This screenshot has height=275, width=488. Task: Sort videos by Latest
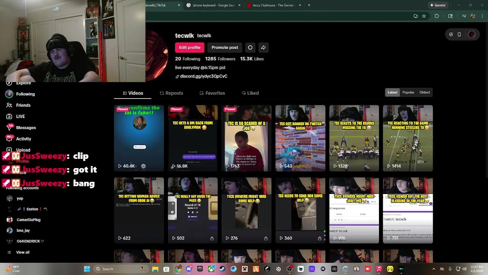[x=392, y=92]
